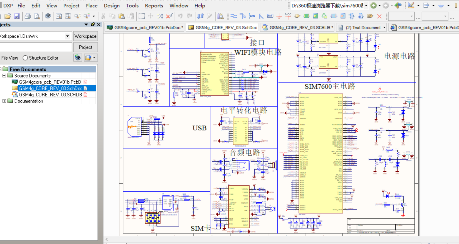Image resolution: width=459 pixels, height=244 pixels.
Task: Select the Place Wire tool
Action: [234, 16]
